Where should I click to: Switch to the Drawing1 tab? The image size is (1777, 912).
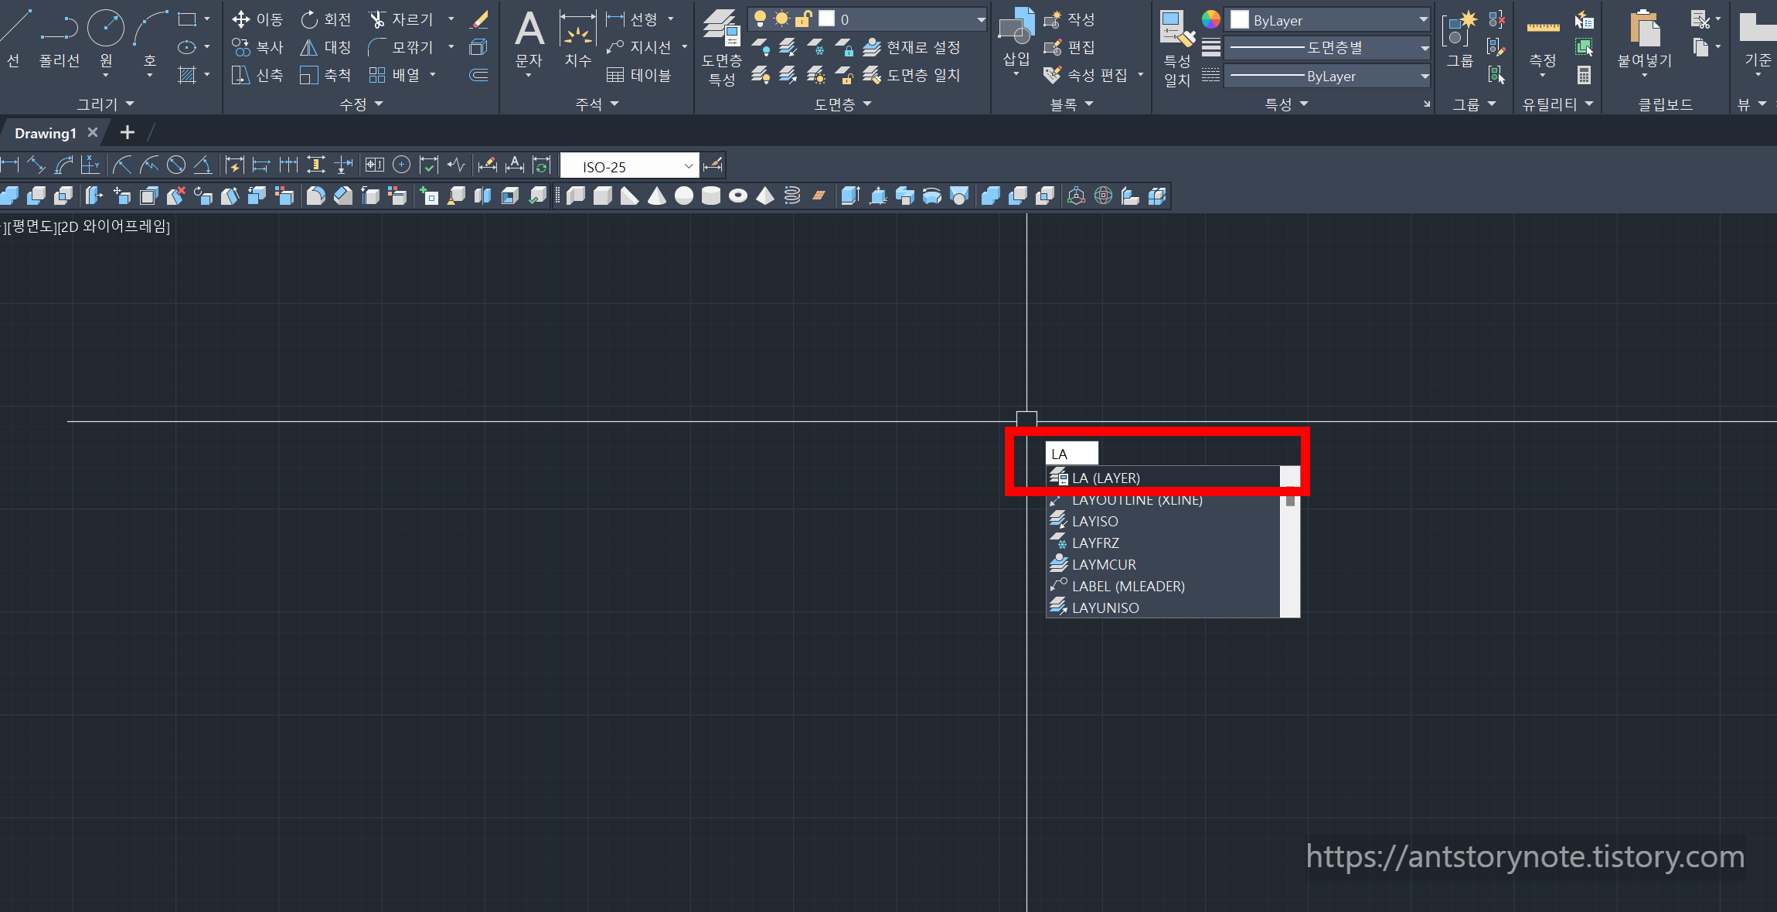[46, 133]
